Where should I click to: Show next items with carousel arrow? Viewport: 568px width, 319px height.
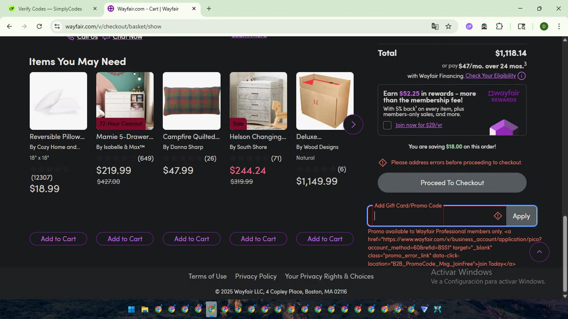(353, 124)
